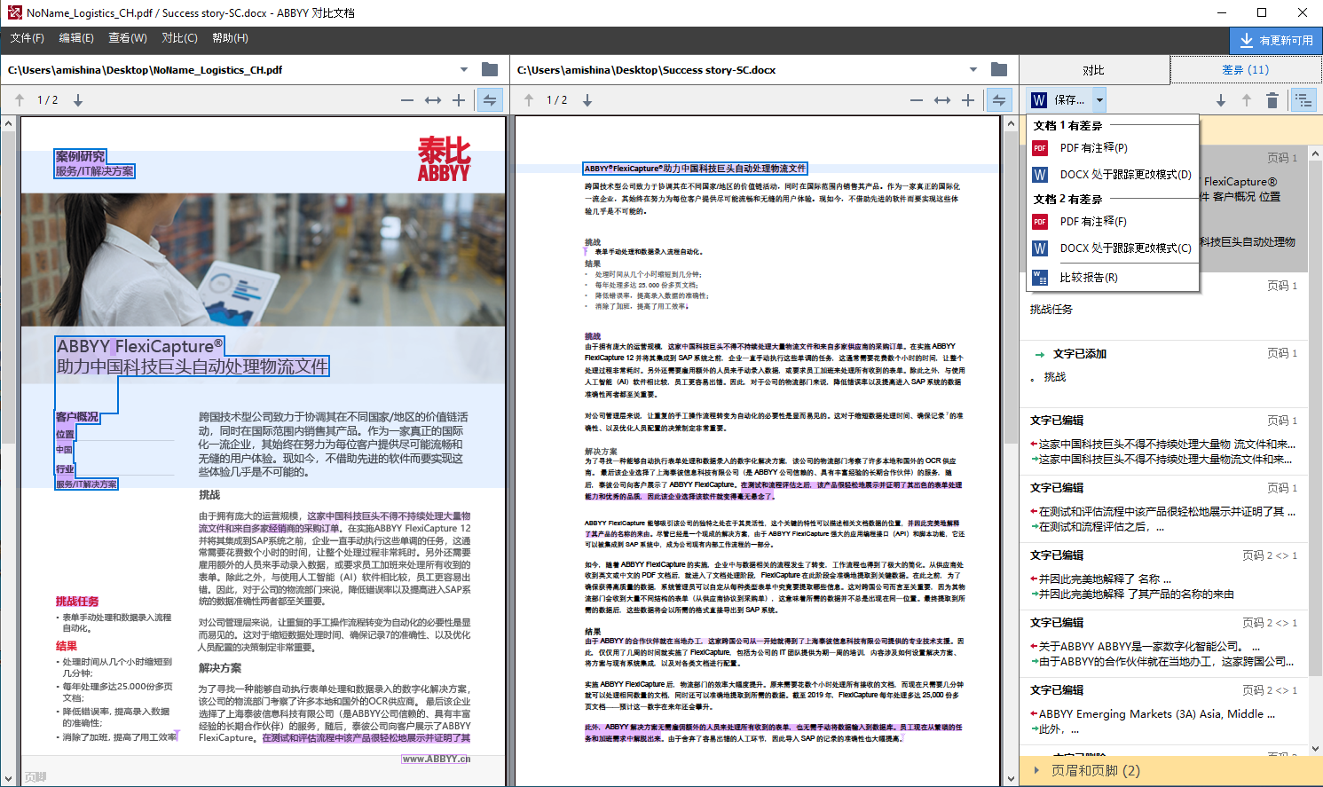This screenshot has height=787, width=1323.
Task: Save document 2 as DOCX 处于跟踪更改模式(C)
Action: click(1113, 248)
